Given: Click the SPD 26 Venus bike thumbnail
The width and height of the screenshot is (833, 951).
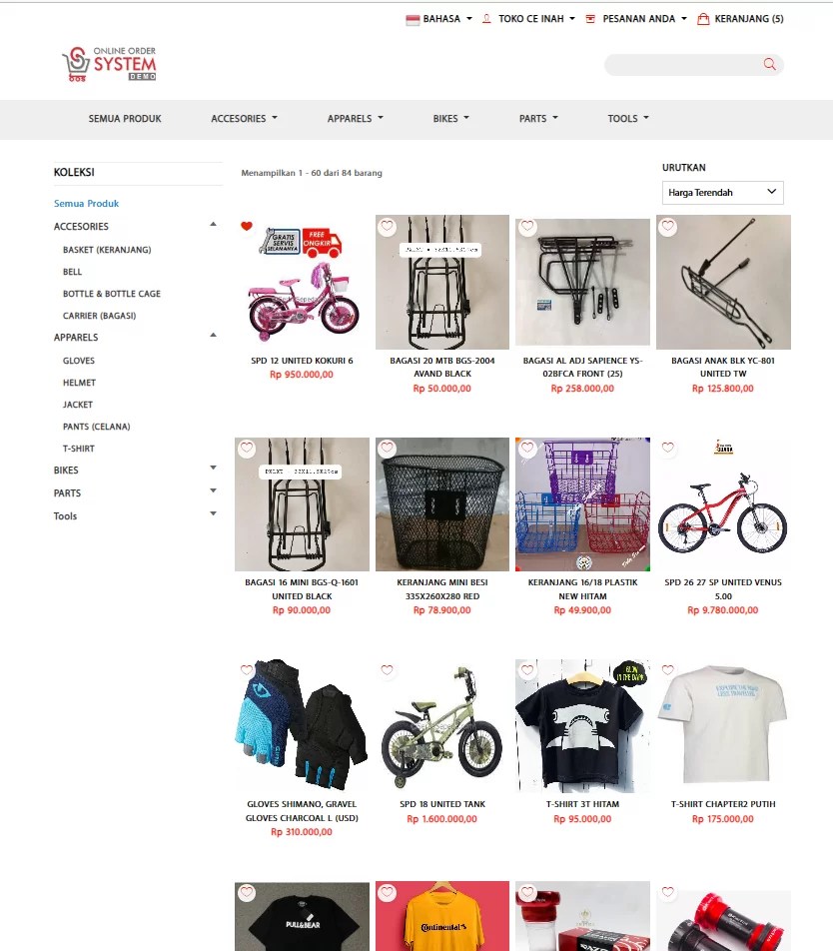Looking at the screenshot, I should tap(723, 504).
